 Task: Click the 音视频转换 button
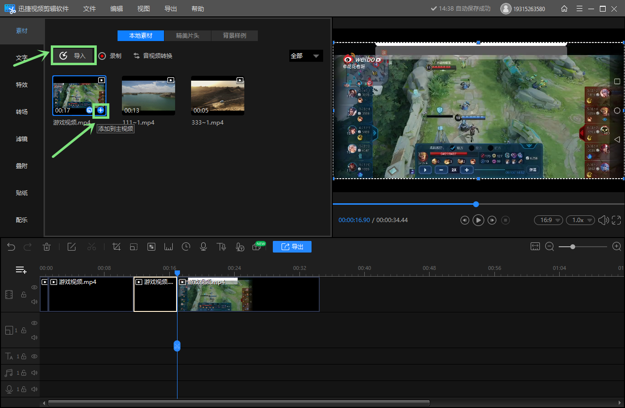click(153, 56)
